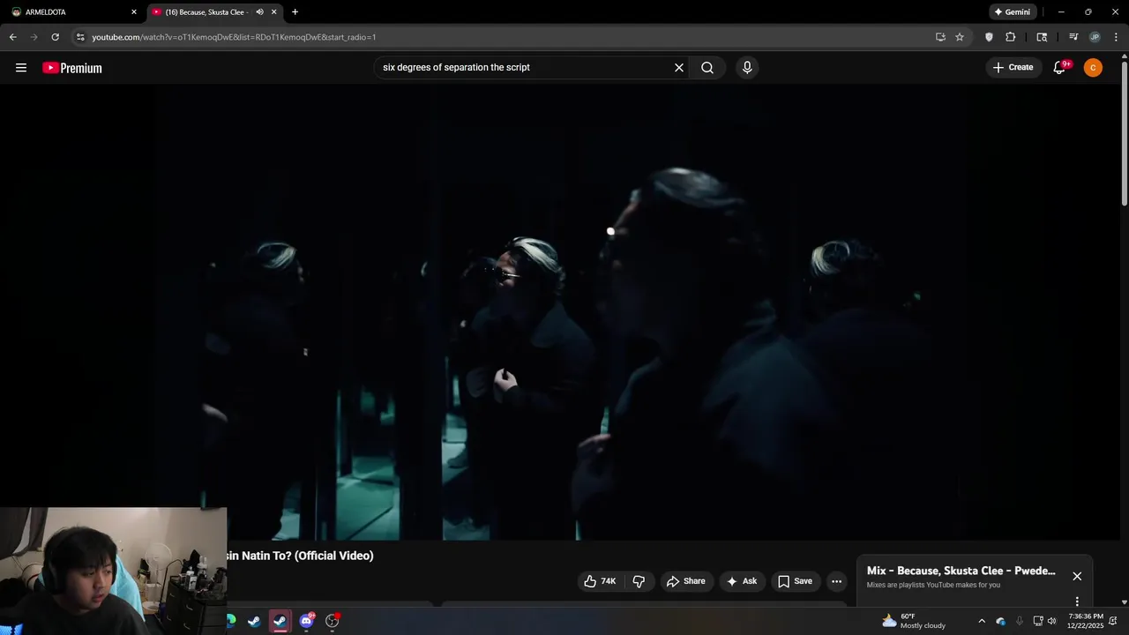
Task: Open Gemini in Chrome
Action: (x=1013, y=12)
